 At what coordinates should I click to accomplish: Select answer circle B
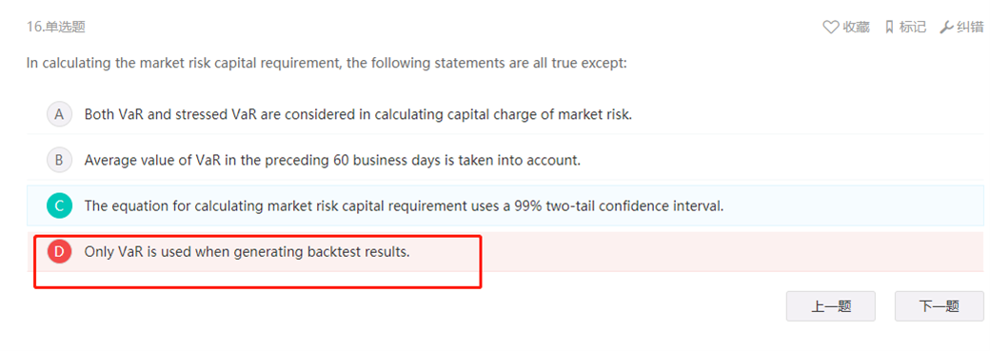[59, 160]
